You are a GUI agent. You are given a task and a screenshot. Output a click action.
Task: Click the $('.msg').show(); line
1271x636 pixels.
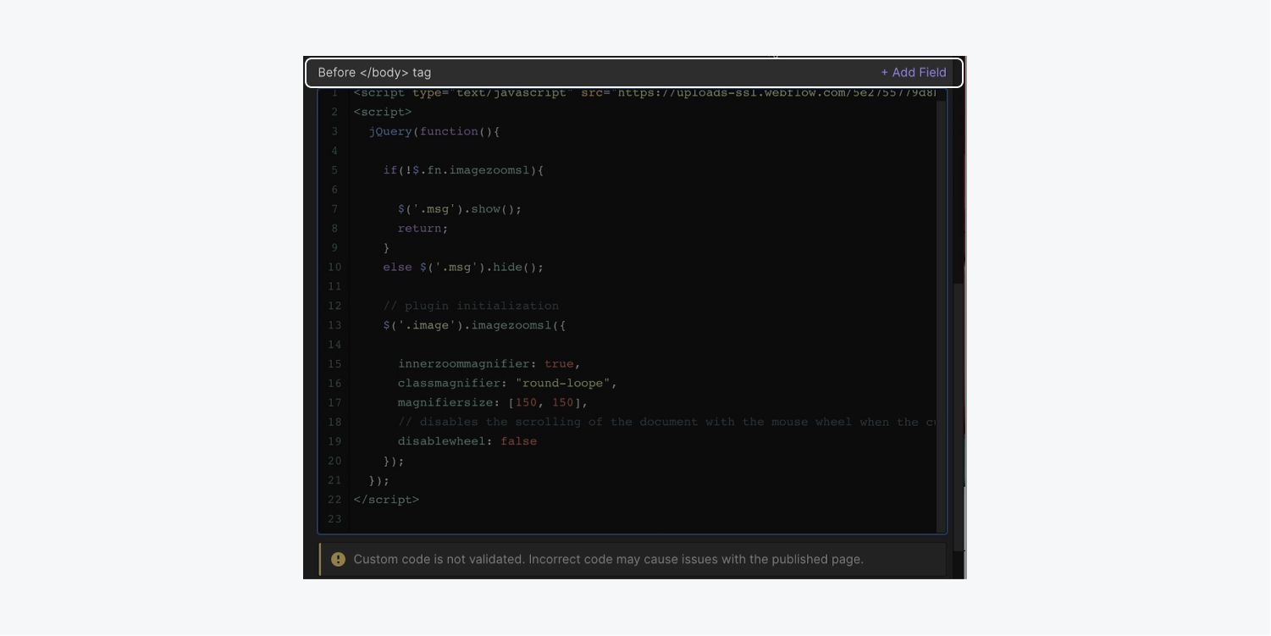point(460,209)
